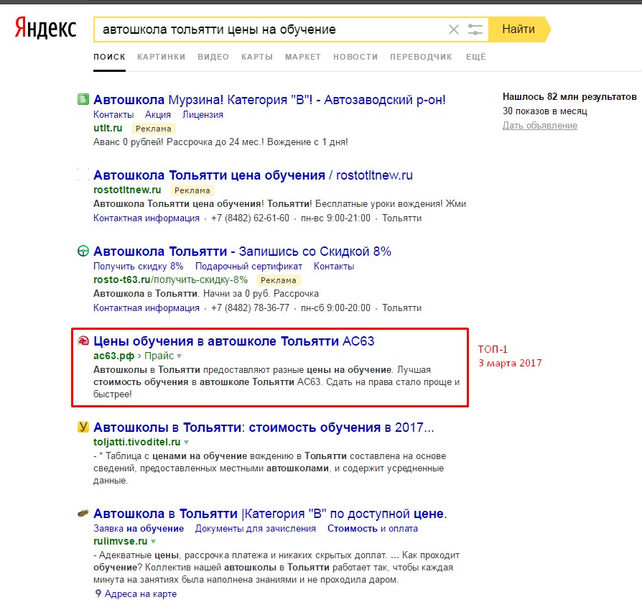Open Запишись со Скидкой 8% result title
Image resolution: width=642 pixels, height=610 pixels.
242,251
